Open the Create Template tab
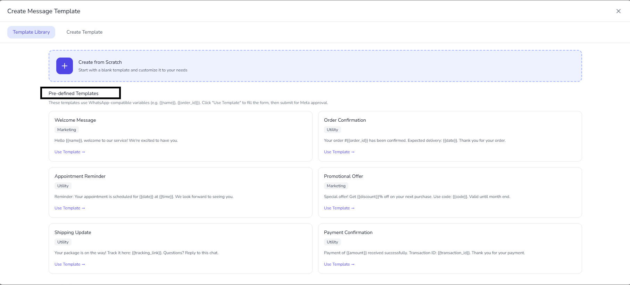630x285 pixels. tap(84, 32)
